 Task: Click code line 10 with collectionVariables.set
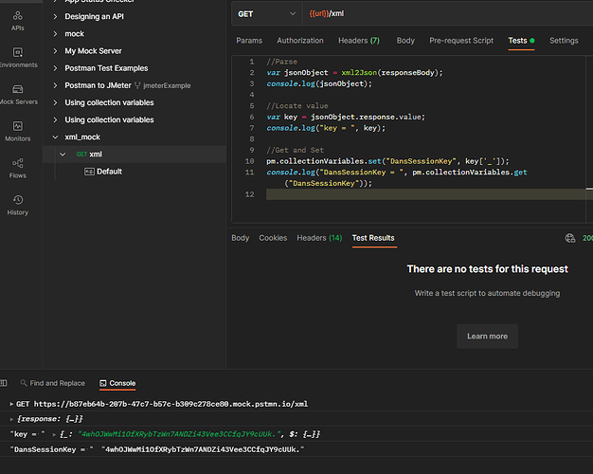387,161
